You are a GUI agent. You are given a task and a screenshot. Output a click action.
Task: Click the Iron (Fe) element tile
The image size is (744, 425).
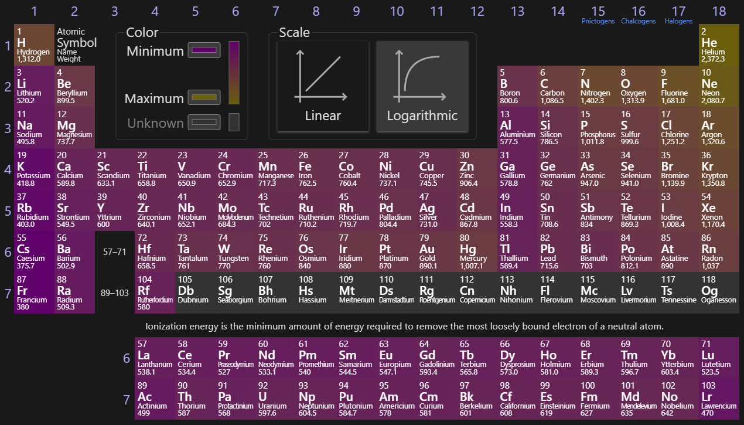coord(316,169)
